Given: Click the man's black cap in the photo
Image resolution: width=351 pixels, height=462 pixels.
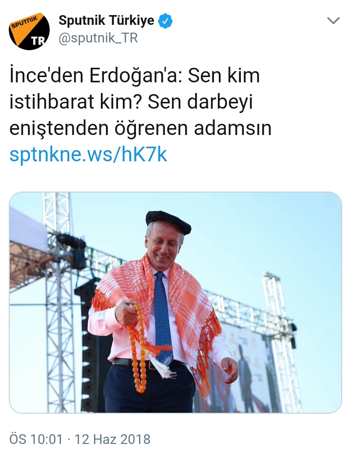Looking at the screenshot, I should coord(168,221).
